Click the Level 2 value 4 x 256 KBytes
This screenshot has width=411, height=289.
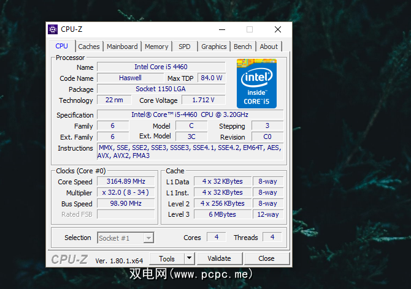(x=223, y=203)
